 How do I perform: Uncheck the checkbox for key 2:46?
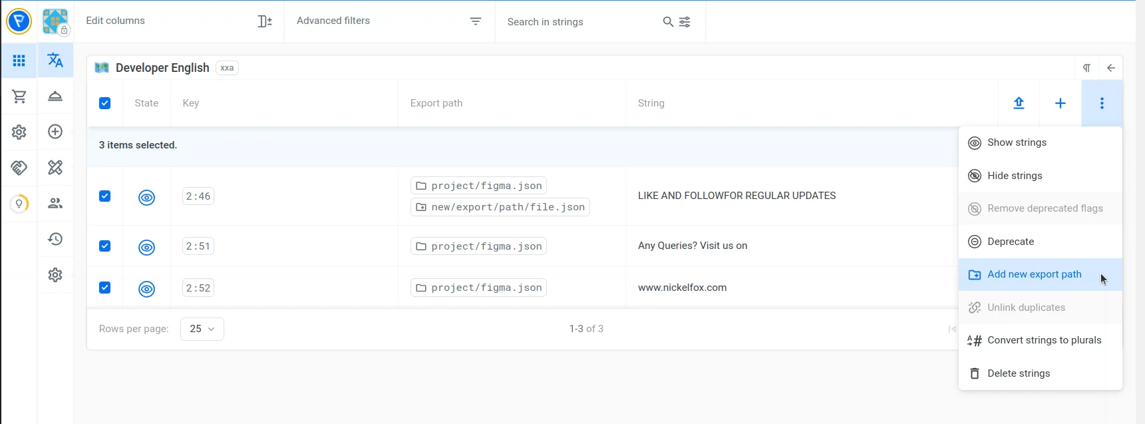coord(105,196)
